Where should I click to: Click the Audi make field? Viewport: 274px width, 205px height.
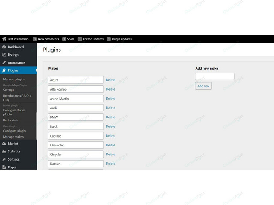tap(76, 108)
